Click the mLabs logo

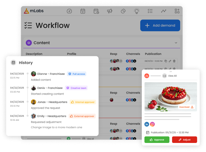pos(34,11)
